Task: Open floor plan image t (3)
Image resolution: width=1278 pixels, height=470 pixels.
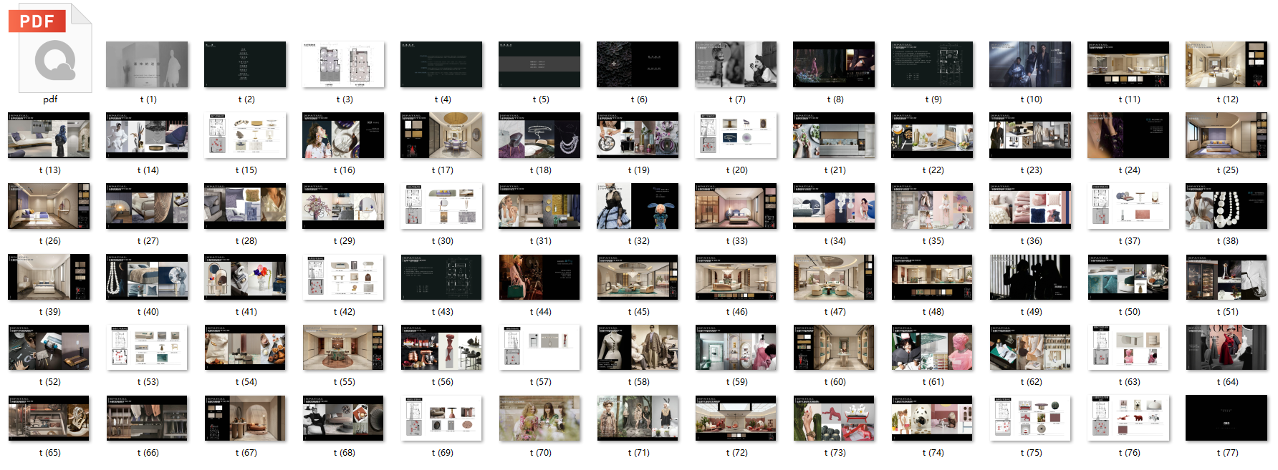Action: [x=343, y=64]
